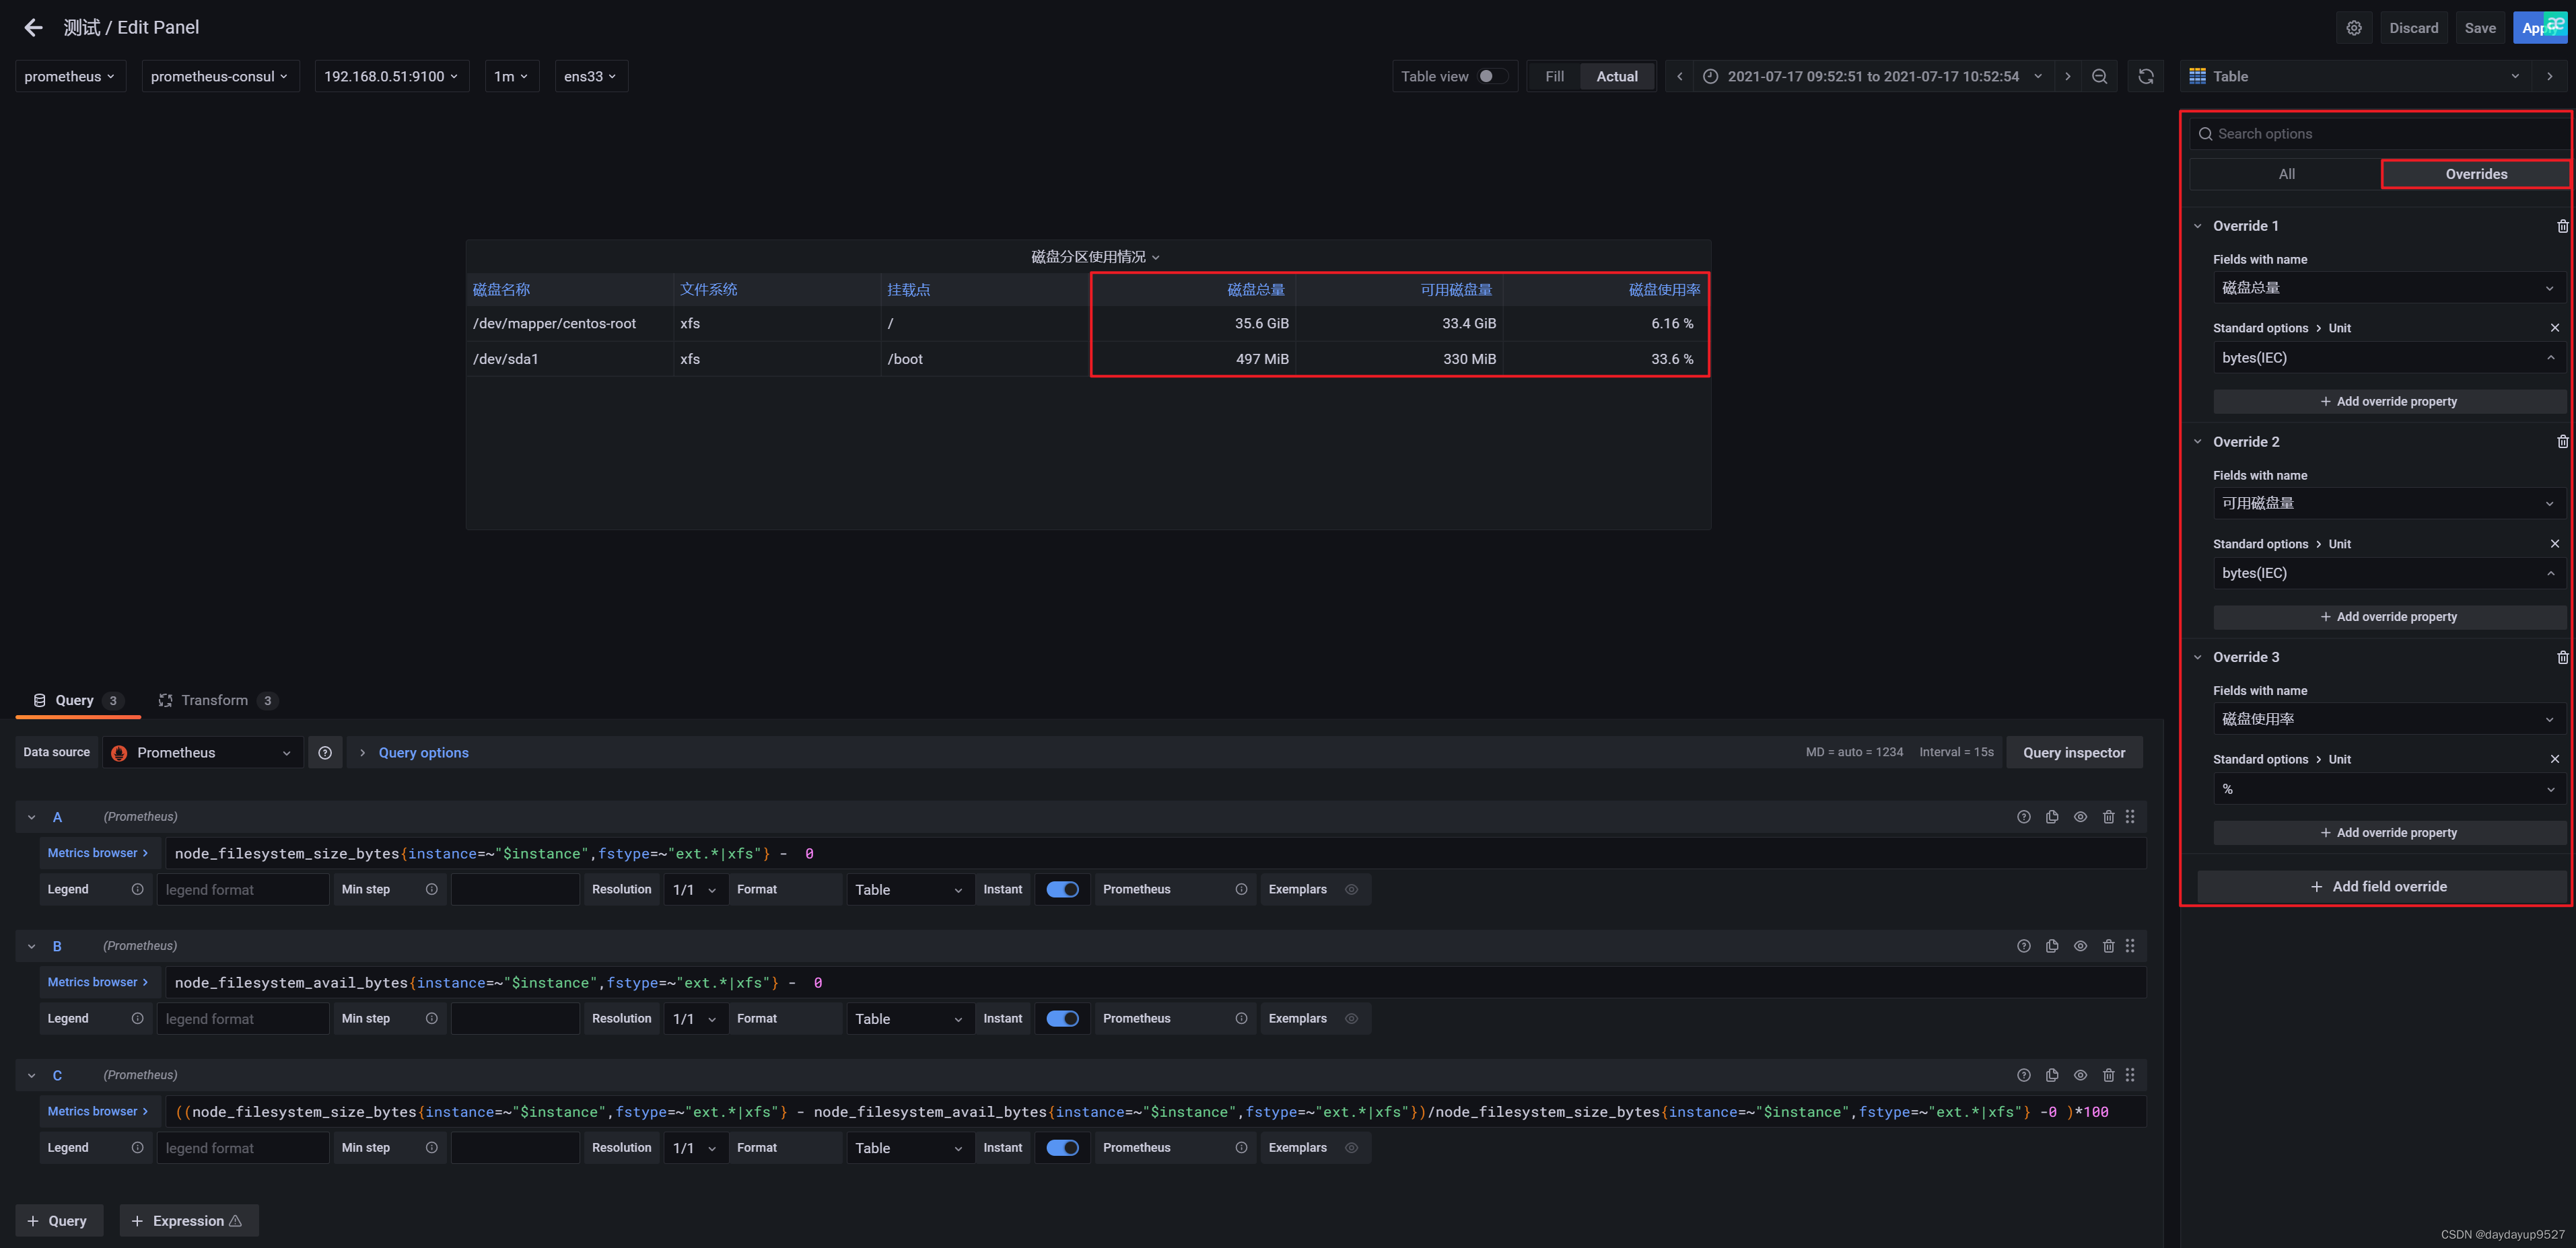Click the Discard button

[x=2413, y=28]
